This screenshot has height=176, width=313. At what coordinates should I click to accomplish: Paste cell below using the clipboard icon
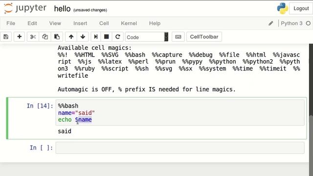pos(57,37)
